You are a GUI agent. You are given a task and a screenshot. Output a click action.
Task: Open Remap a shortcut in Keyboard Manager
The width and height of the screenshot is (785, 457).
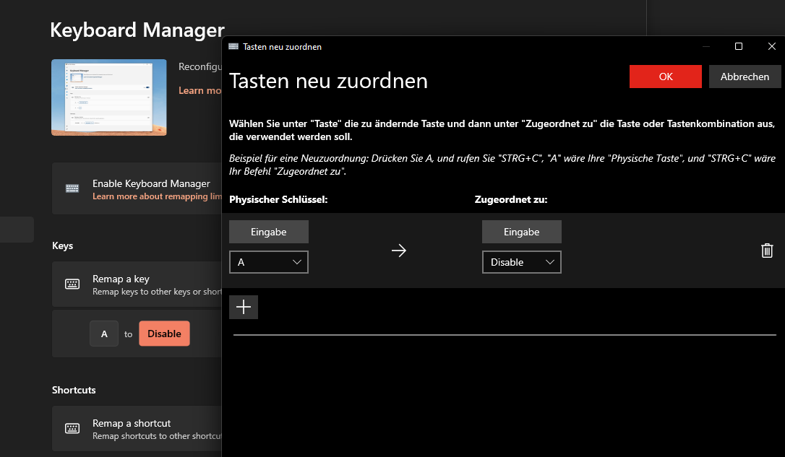(137, 429)
